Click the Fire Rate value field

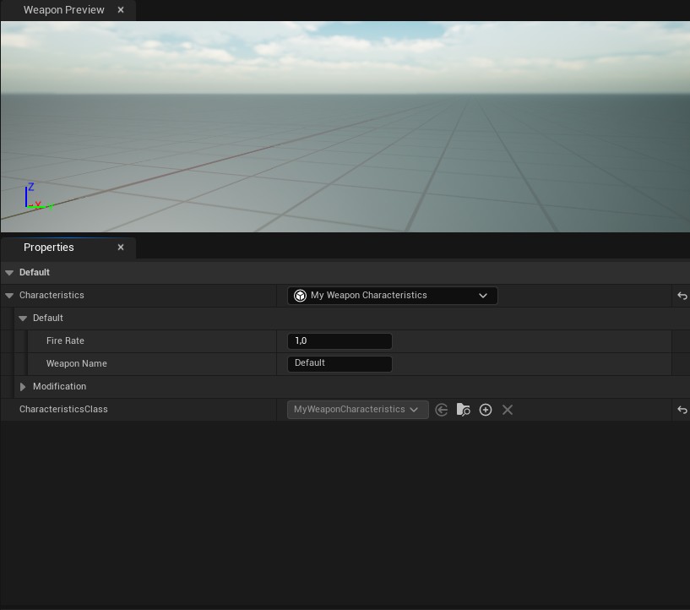click(x=340, y=341)
